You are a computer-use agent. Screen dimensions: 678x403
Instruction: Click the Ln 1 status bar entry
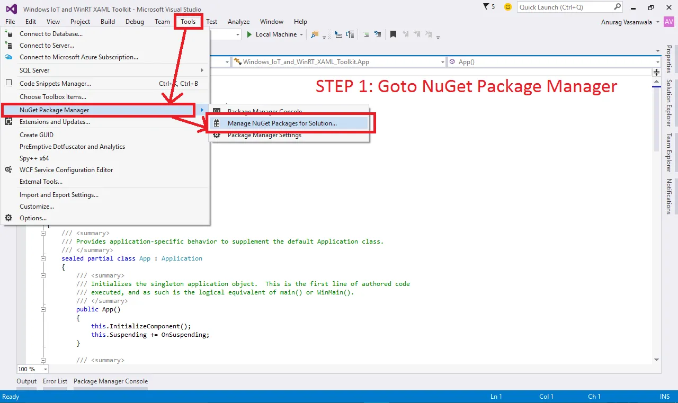pos(496,397)
